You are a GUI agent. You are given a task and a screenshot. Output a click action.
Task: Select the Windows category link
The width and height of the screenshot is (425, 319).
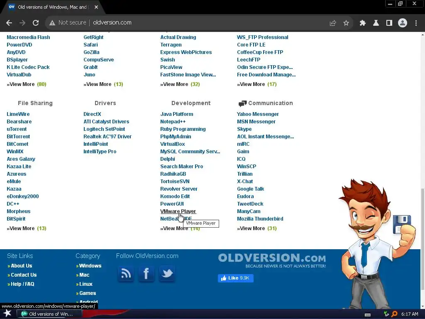coord(90,266)
